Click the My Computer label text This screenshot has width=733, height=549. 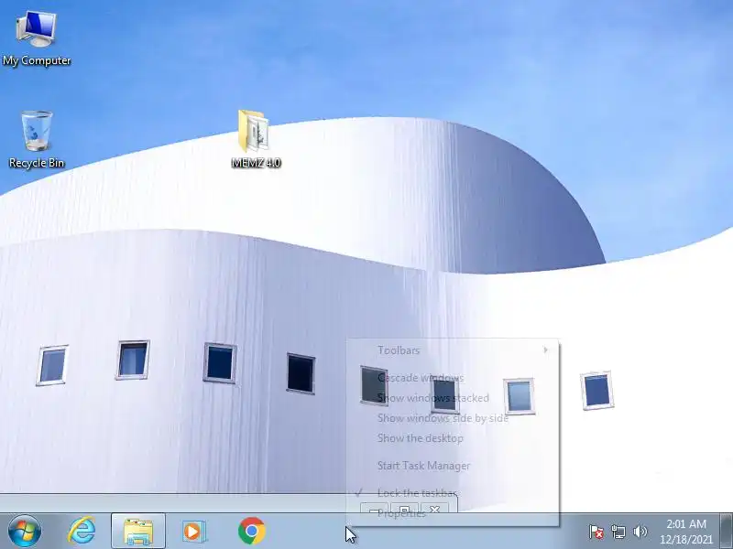tap(37, 60)
